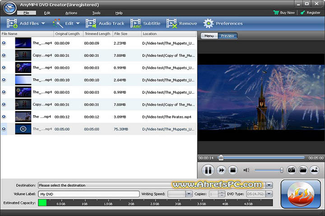Open the File menu
The height and width of the screenshot is (216, 325).
(26, 13)
